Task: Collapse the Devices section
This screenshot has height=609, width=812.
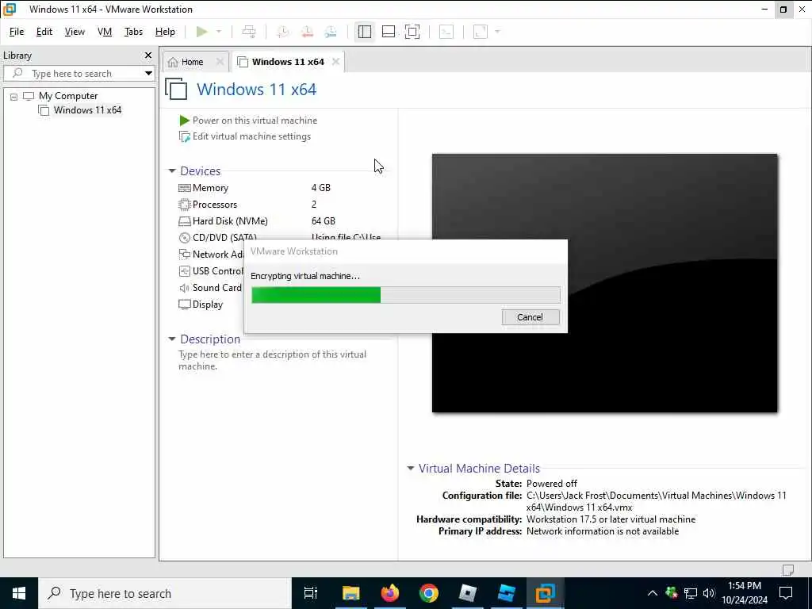Action: pos(172,171)
